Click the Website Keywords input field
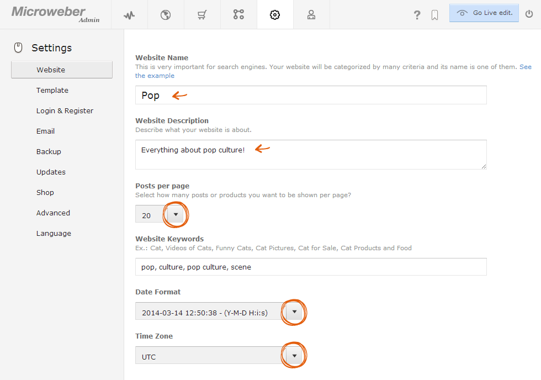 [x=311, y=267]
